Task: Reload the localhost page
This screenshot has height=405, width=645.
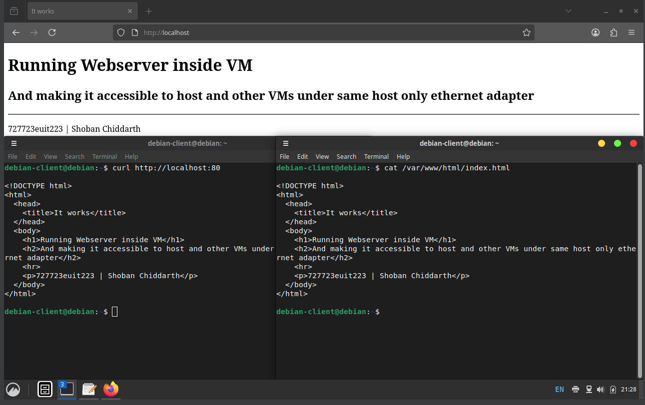Action: point(52,32)
